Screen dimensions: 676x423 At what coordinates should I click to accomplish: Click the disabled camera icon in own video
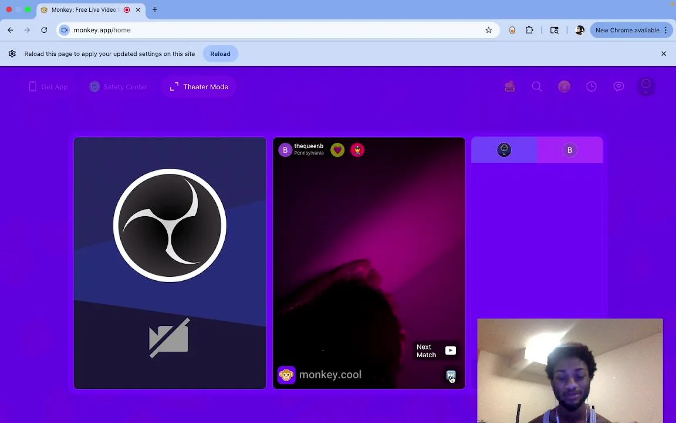click(x=170, y=338)
